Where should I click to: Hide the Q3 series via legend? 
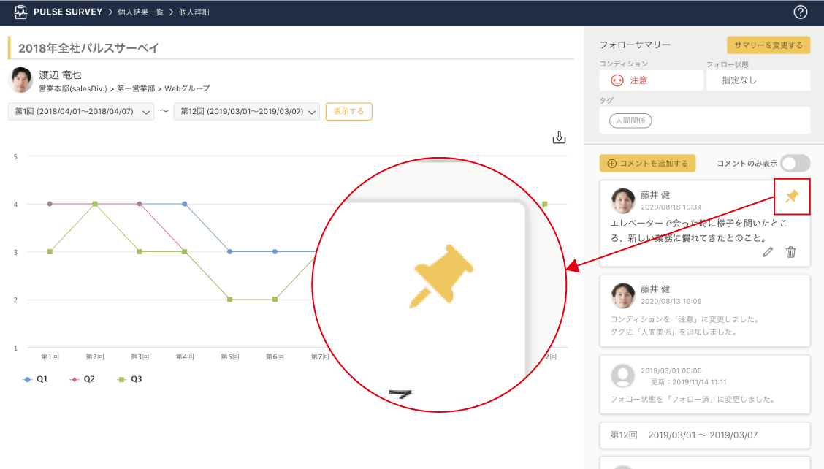(x=129, y=379)
